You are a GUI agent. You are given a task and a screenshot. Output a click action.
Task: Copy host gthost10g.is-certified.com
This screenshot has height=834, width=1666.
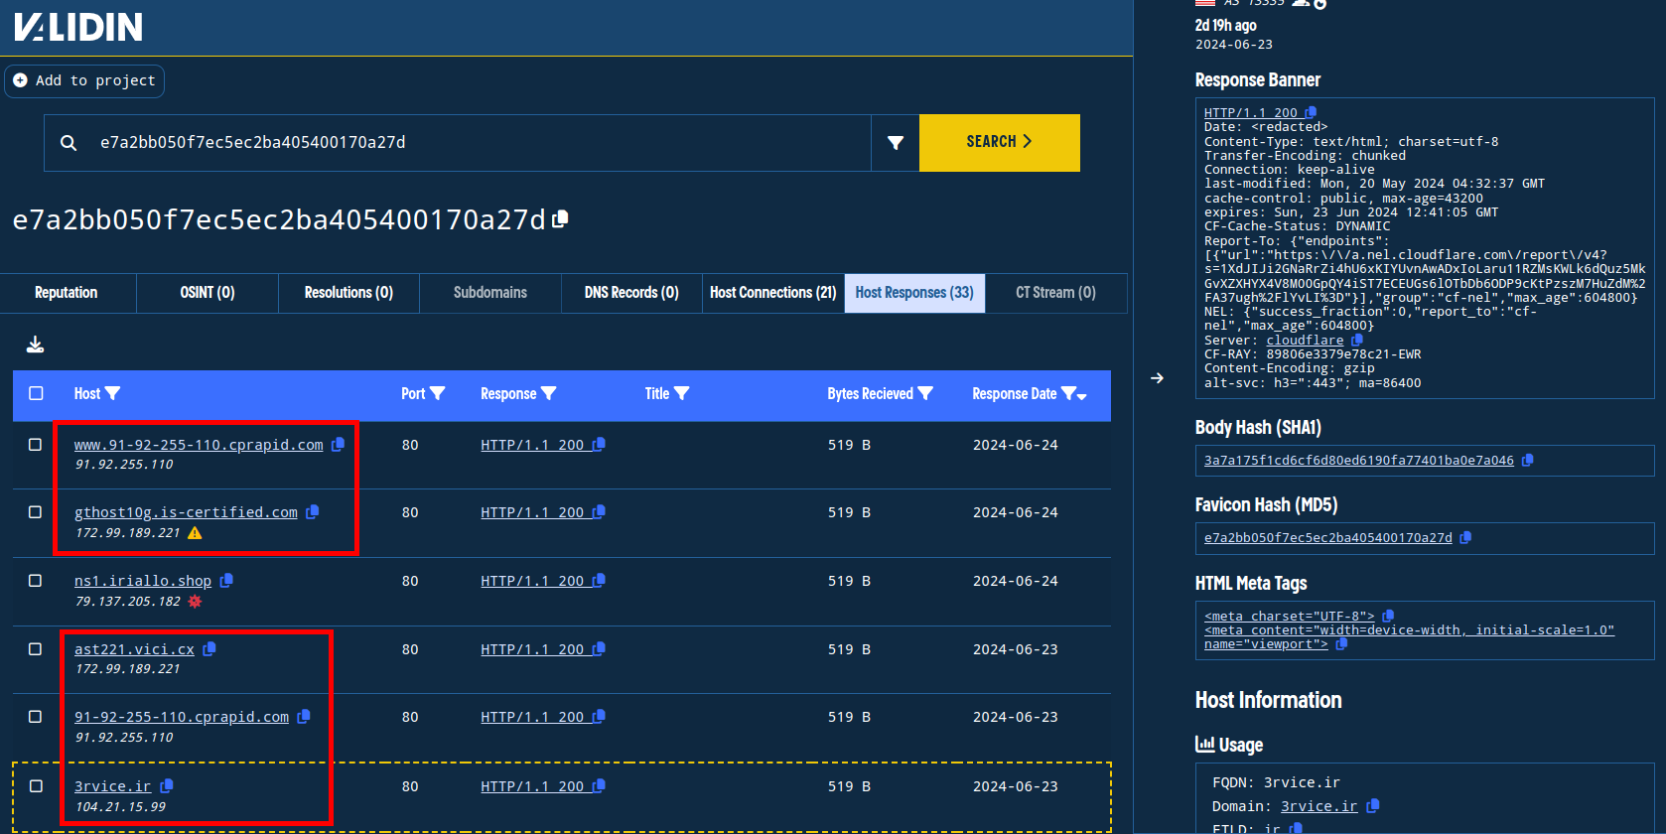[313, 512]
